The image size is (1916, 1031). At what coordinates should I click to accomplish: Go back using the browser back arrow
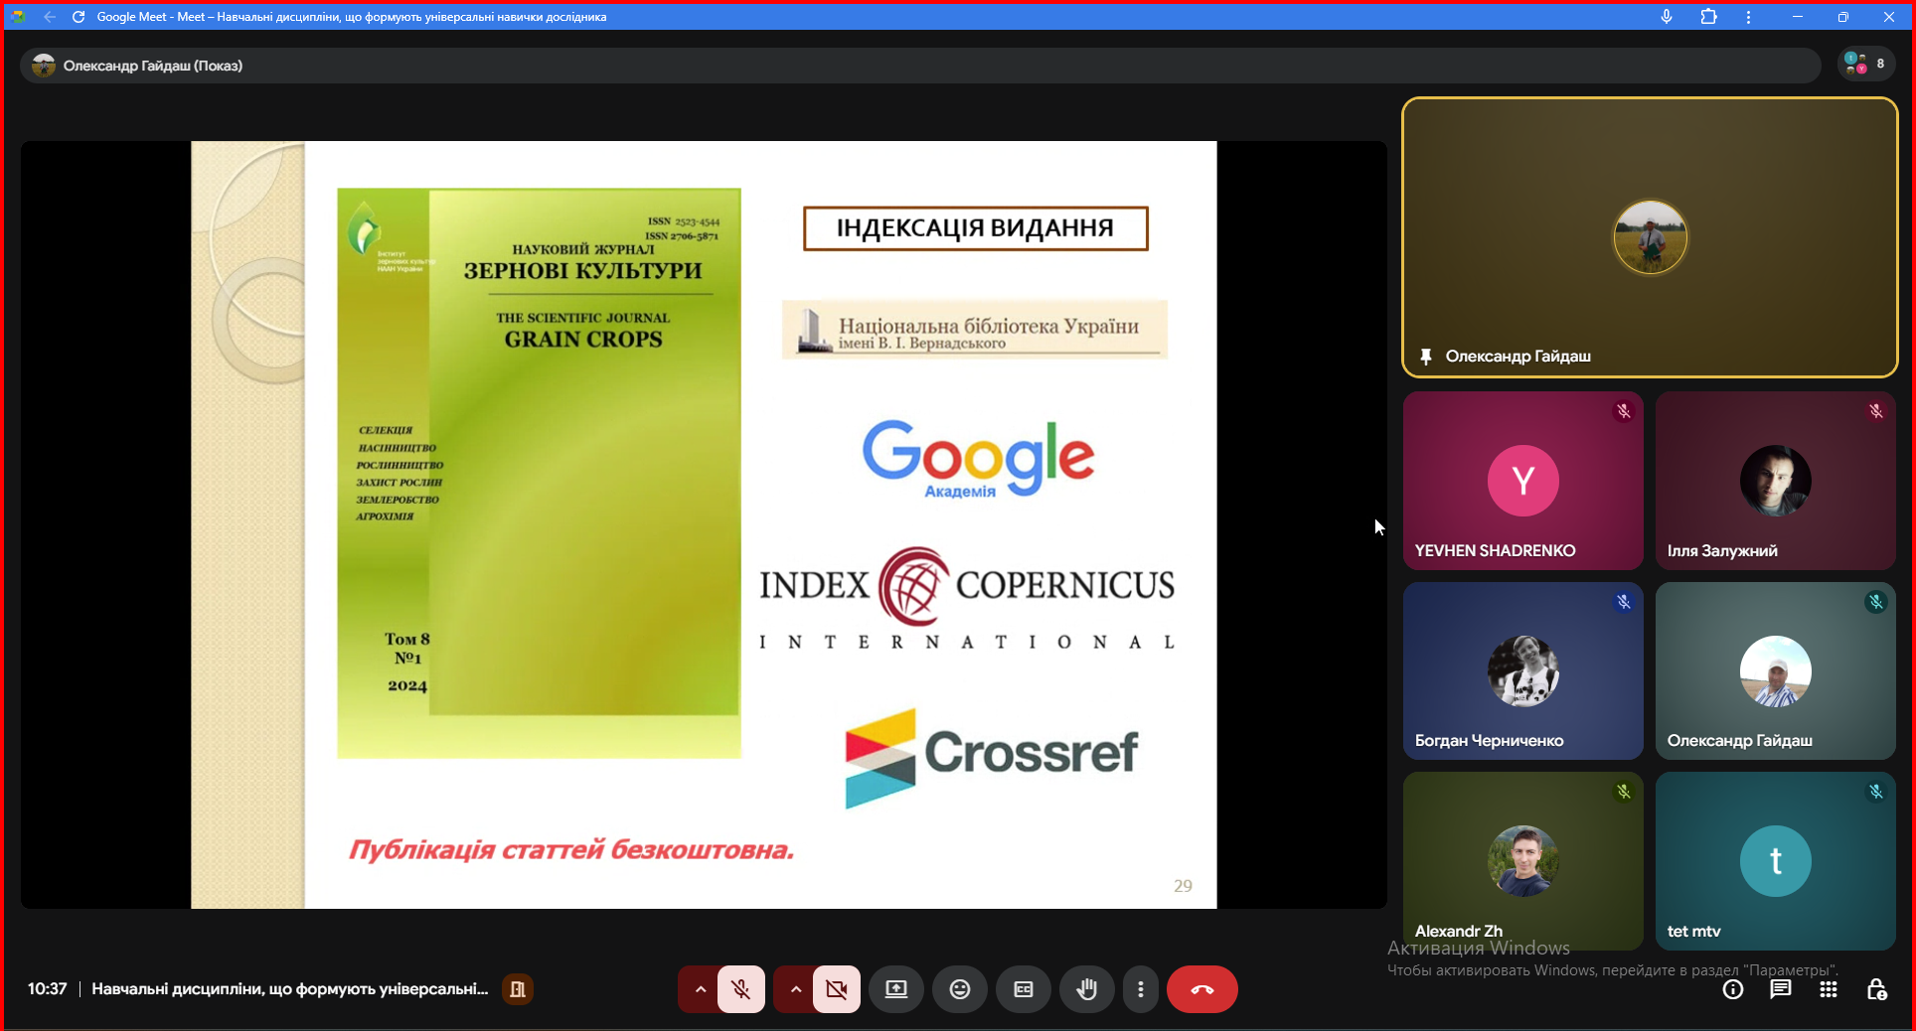pos(50,17)
